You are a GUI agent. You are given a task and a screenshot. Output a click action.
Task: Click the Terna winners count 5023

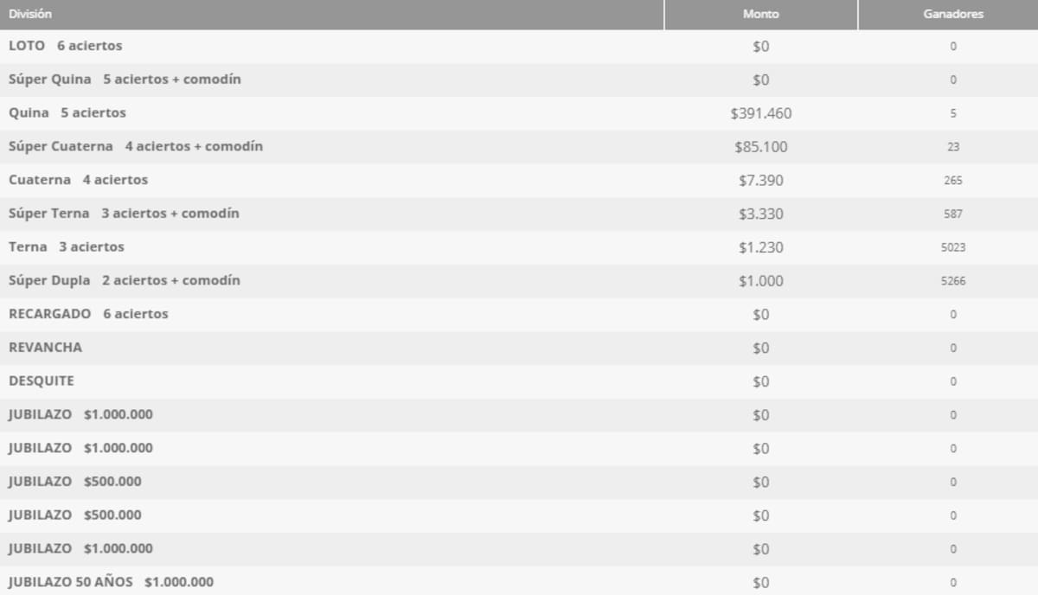coord(953,247)
